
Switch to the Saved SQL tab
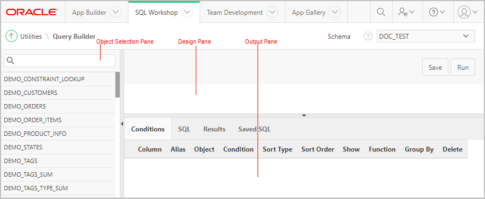[254, 129]
